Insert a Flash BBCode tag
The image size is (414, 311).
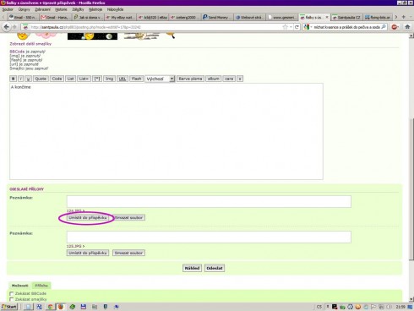(x=136, y=79)
